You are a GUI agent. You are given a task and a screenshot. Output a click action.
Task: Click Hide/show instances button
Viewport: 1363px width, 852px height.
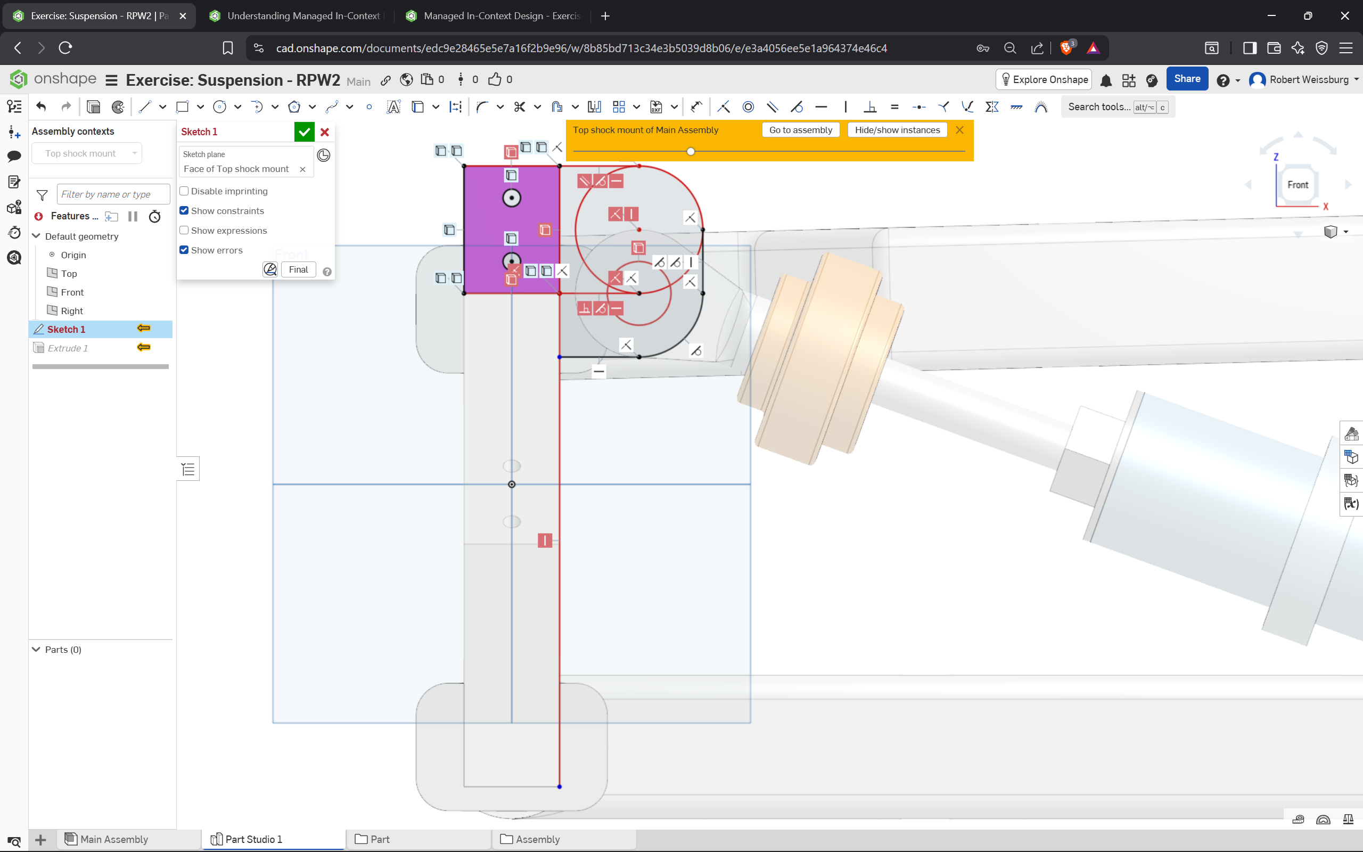(x=897, y=130)
